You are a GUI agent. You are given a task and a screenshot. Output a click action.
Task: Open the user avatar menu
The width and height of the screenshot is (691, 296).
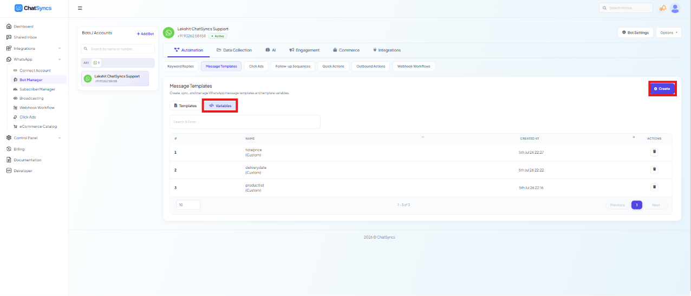tap(675, 8)
